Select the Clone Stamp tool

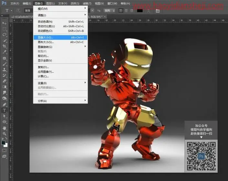pyautogui.click(x=4, y=70)
